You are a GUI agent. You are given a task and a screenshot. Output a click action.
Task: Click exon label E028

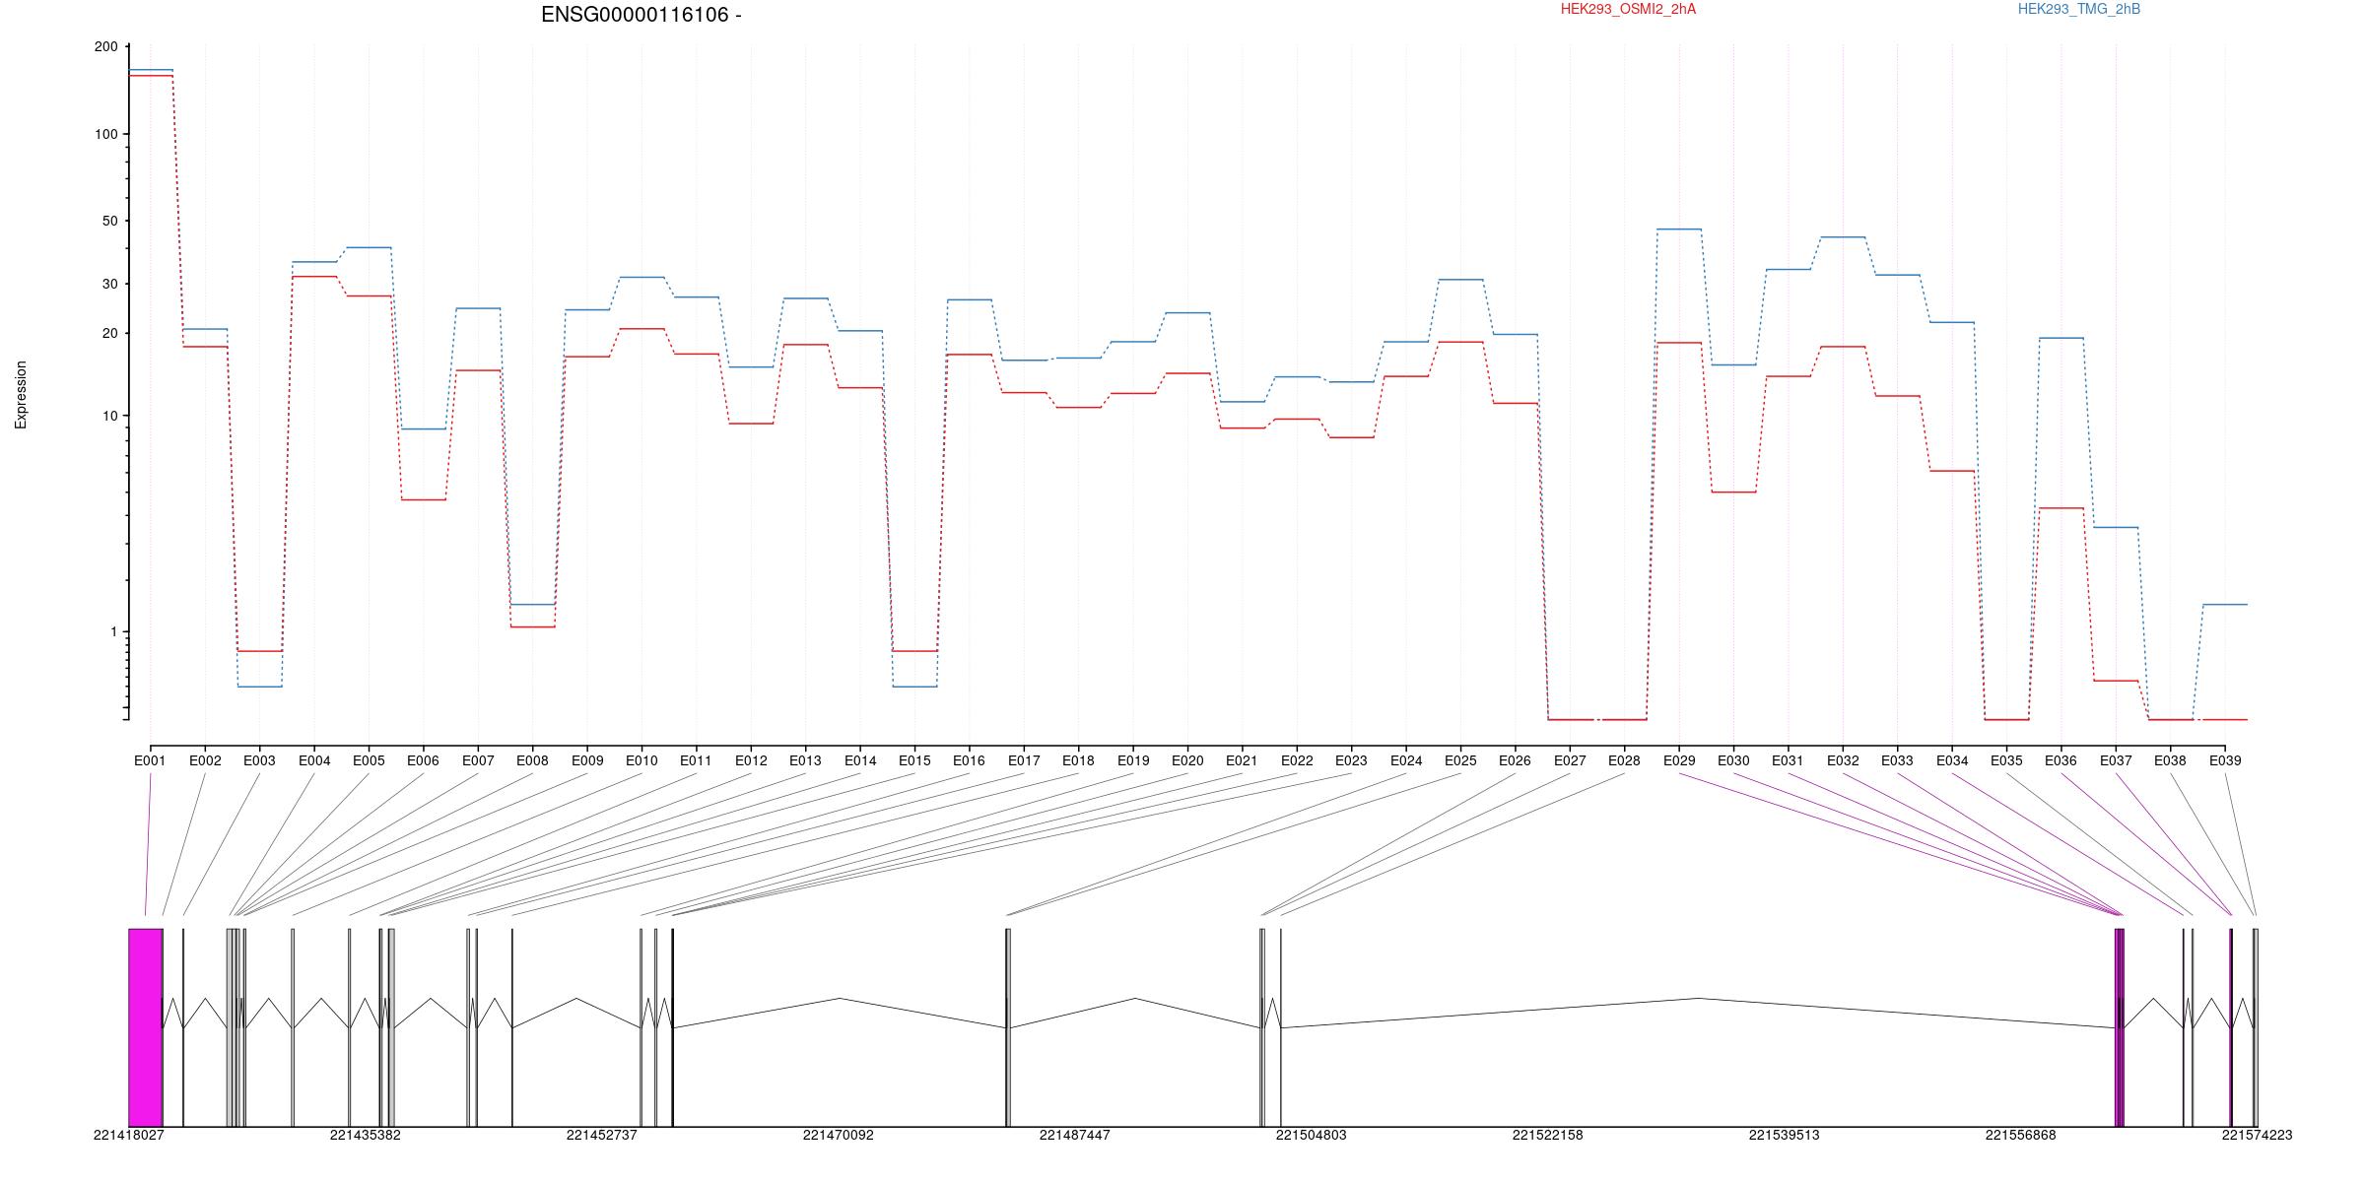pos(1624,760)
